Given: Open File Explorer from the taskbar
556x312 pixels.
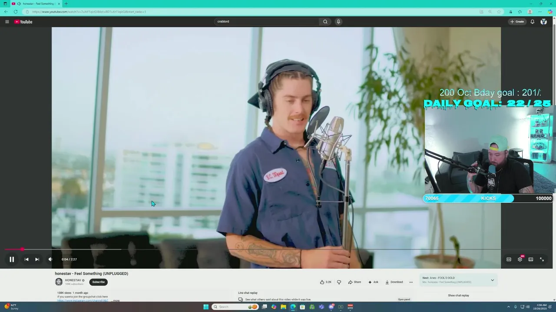Looking at the screenshot, I should tap(283, 307).
